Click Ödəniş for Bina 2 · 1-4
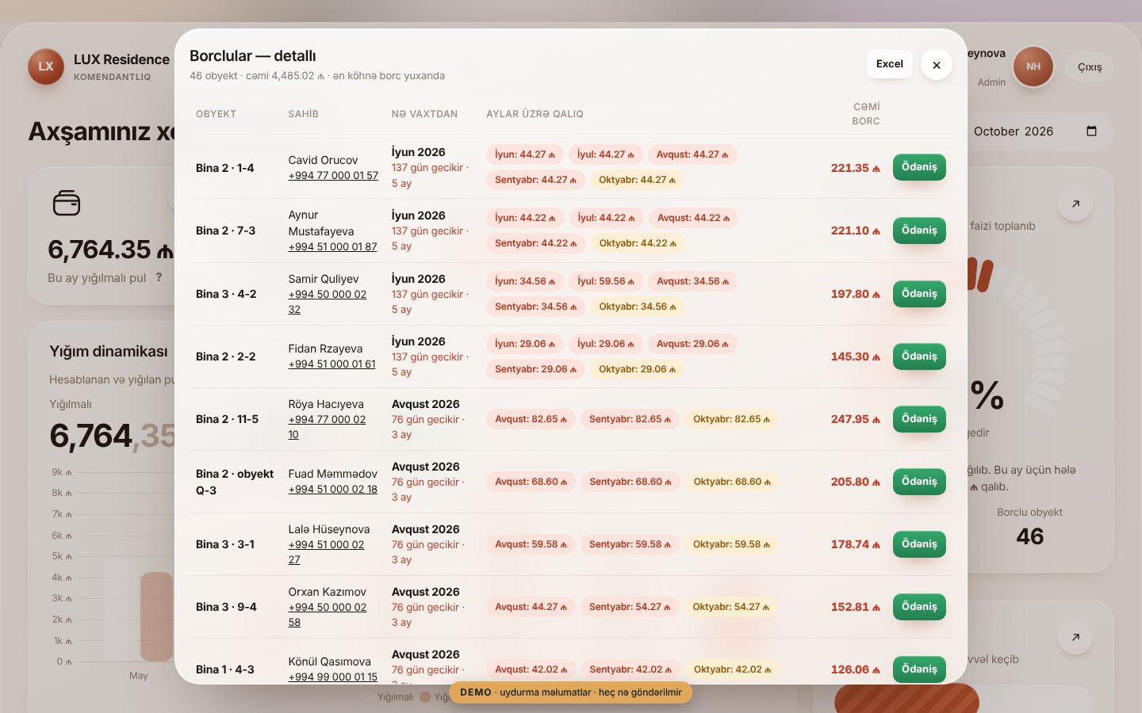This screenshot has width=1142, height=713. [919, 167]
